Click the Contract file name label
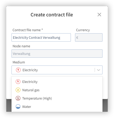The image size is (114, 118). click(28, 30)
